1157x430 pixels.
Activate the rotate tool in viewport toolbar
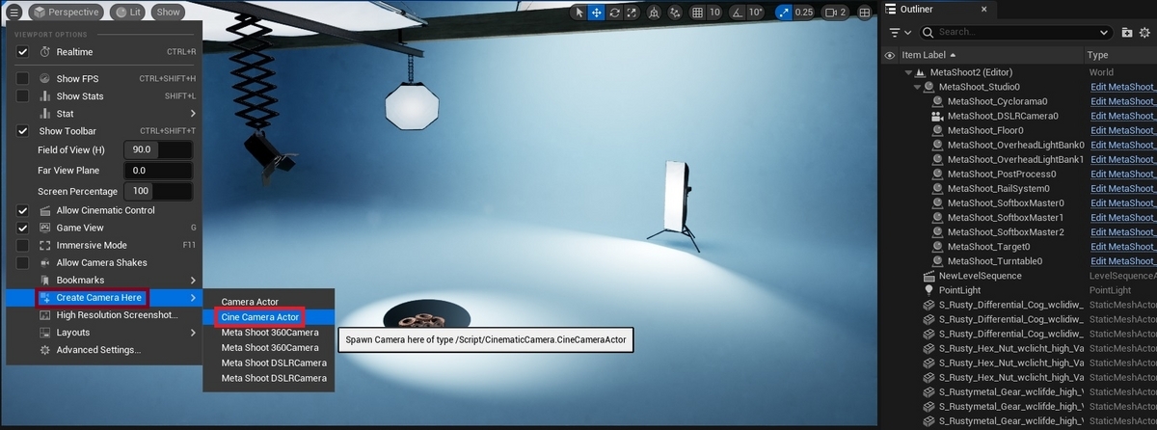[614, 13]
